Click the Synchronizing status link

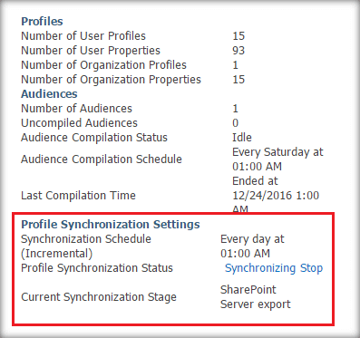(x=260, y=268)
